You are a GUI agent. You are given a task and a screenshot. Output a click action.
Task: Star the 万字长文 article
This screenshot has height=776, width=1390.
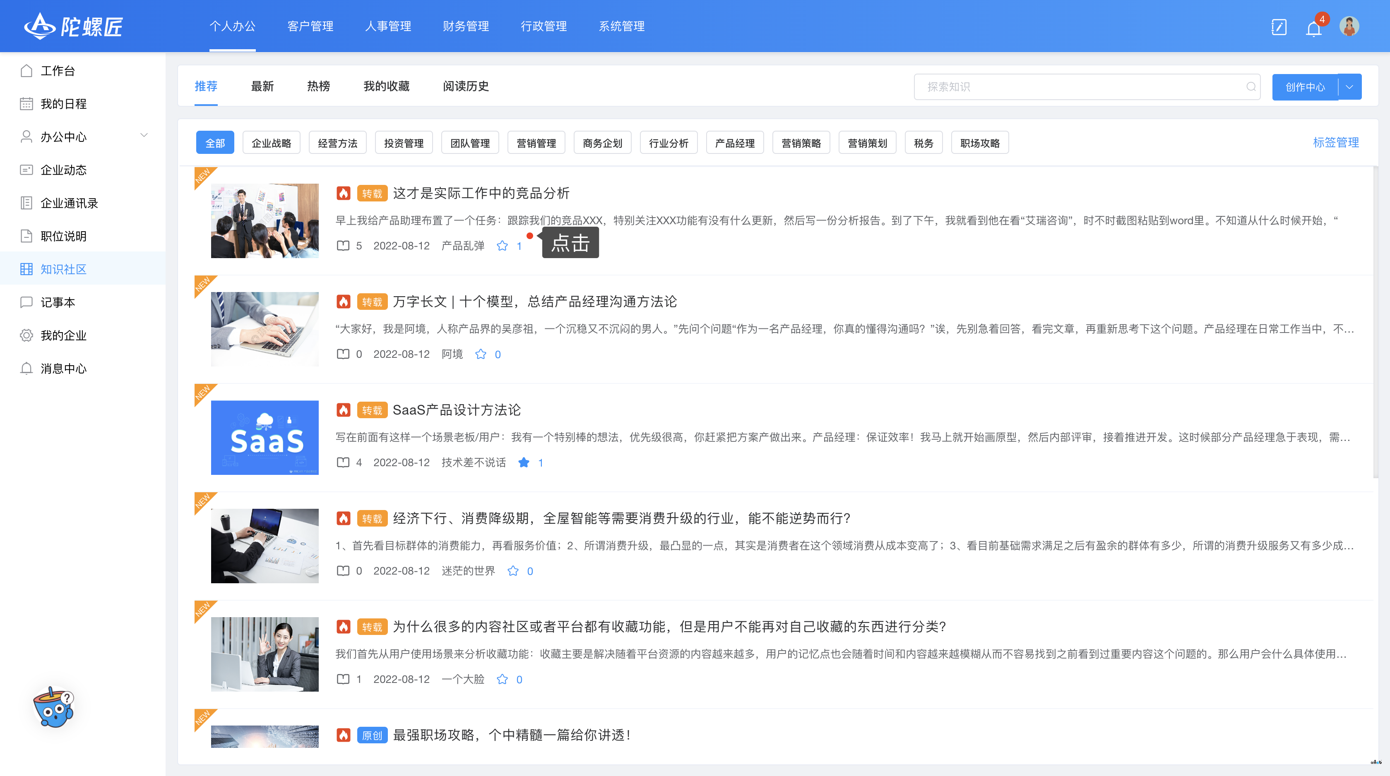[480, 354]
